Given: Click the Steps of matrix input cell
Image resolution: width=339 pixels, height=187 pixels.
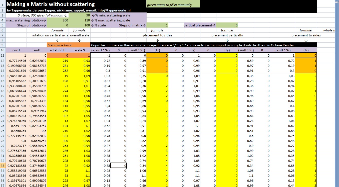Looking at the screenshot, I should (x=157, y=25).
